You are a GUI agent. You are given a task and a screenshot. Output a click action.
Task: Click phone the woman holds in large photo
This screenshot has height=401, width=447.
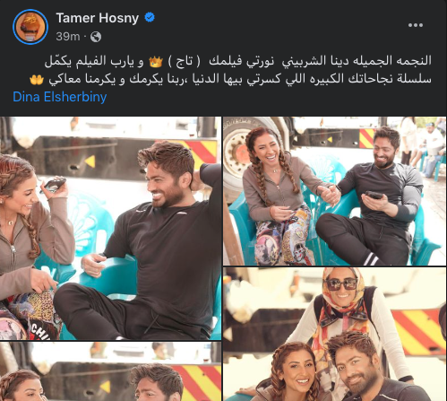point(53,185)
